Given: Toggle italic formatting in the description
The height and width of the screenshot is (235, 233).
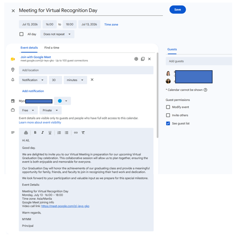Looking at the screenshot, I should 43,133.
